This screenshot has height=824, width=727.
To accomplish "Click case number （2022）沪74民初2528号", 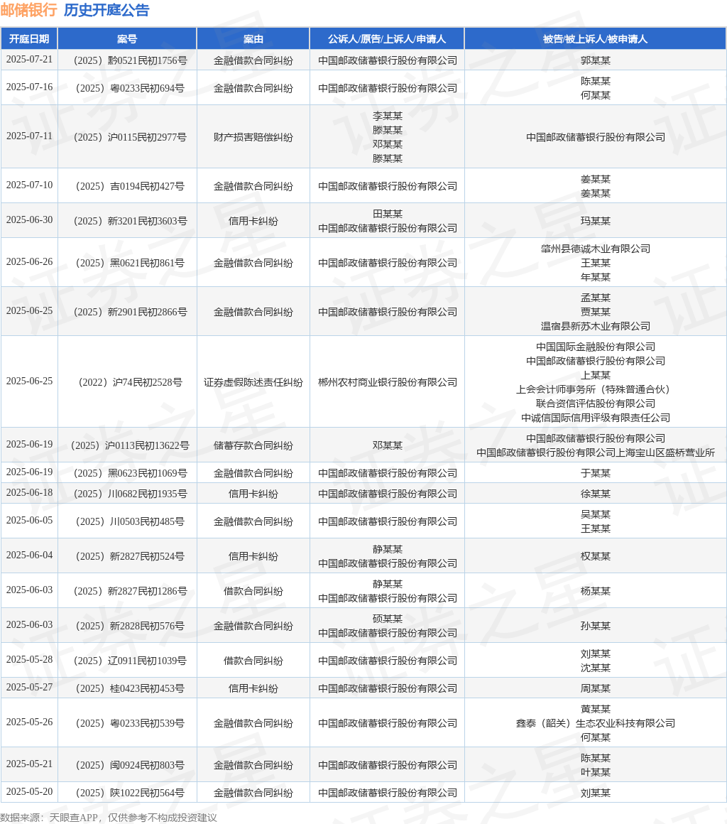I will click(x=130, y=382).
